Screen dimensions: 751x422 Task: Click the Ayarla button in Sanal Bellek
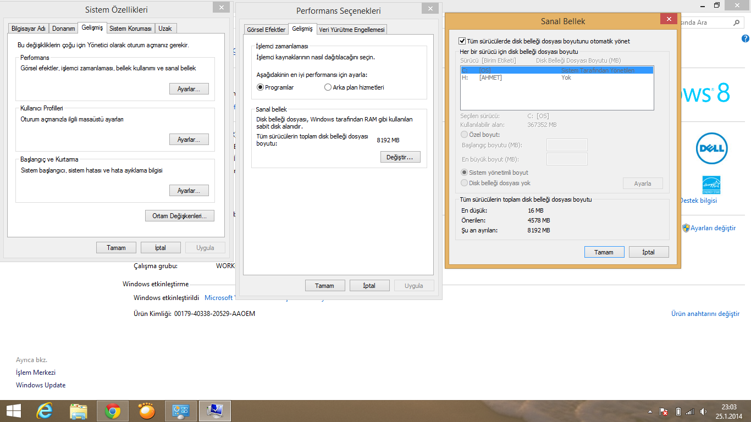coord(643,184)
